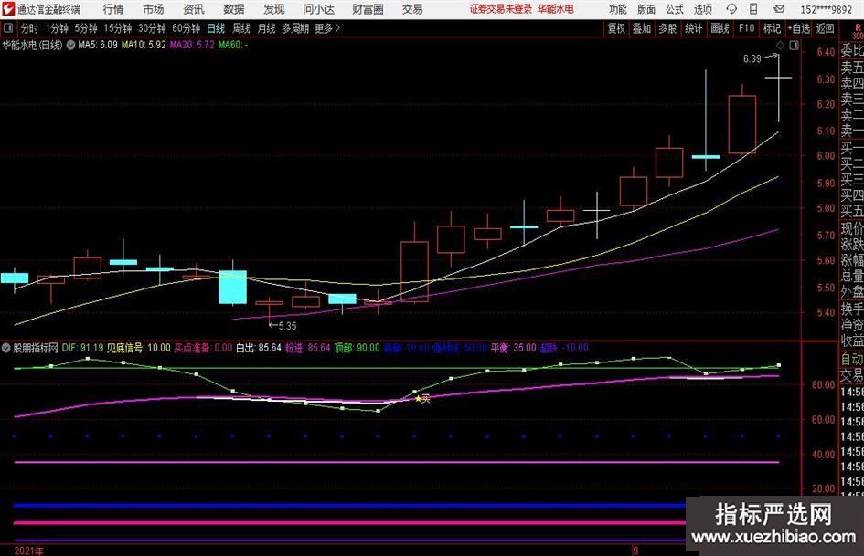Open the 数据 menu
The width and height of the screenshot is (864, 556).
tap(234, 9)
